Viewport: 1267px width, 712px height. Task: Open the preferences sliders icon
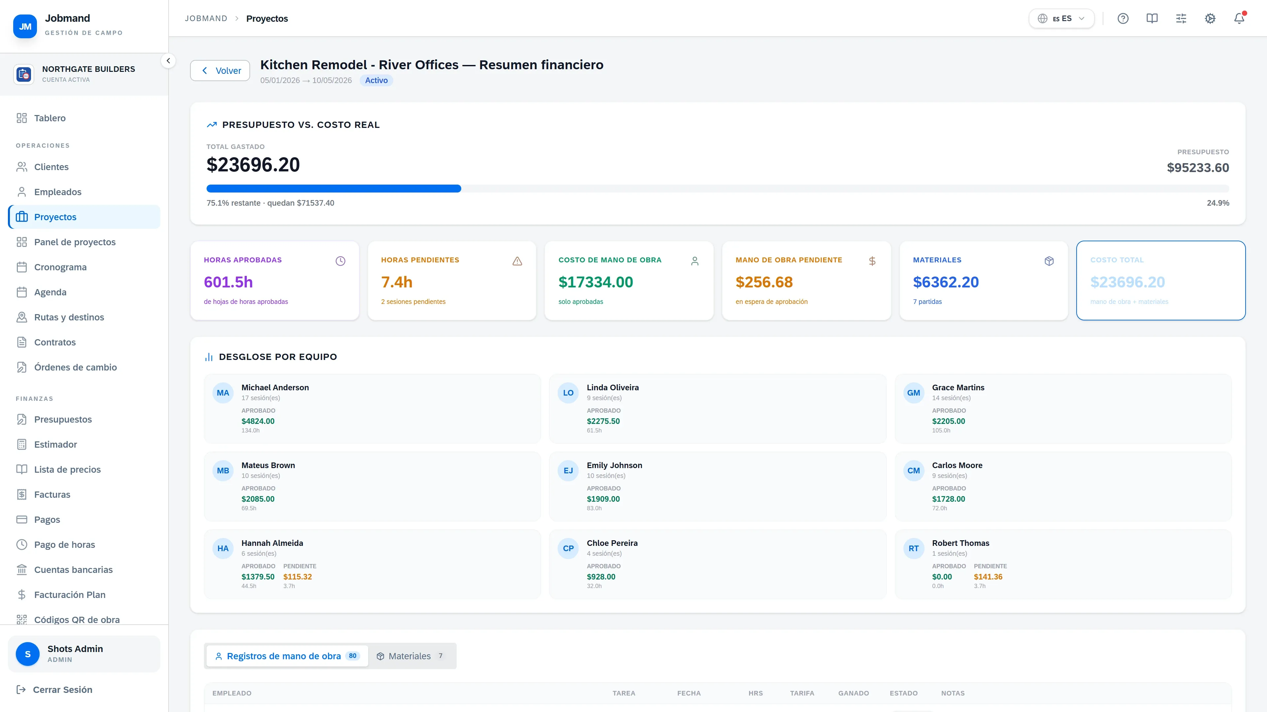click(x=1181, y=19)
